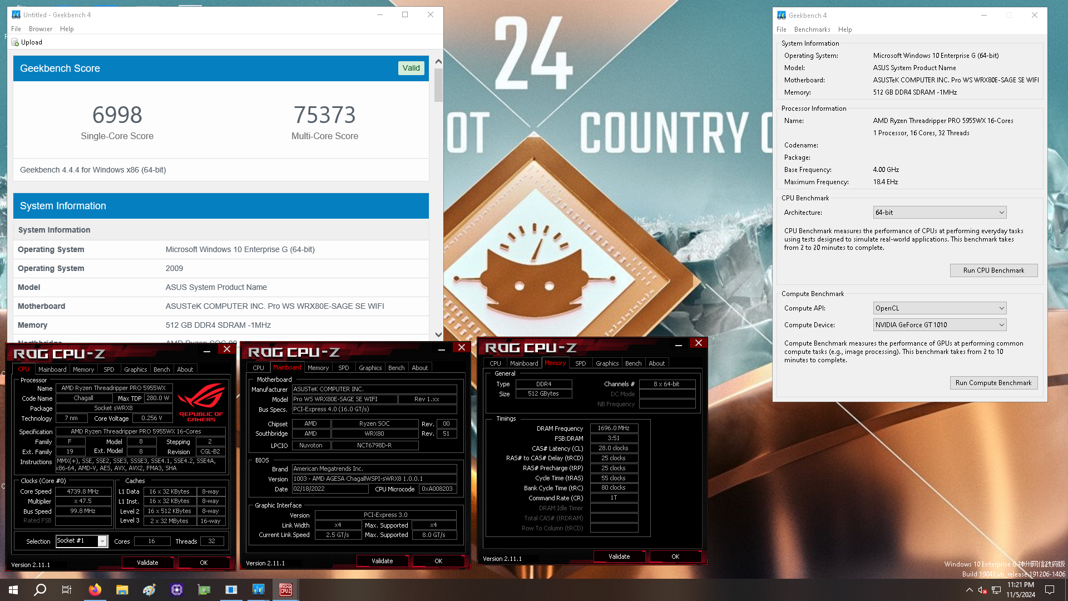Click the BIOS Date 02/18/2022 field
Viewport: 1068px width, 601px height.
[x=330, y=489]
